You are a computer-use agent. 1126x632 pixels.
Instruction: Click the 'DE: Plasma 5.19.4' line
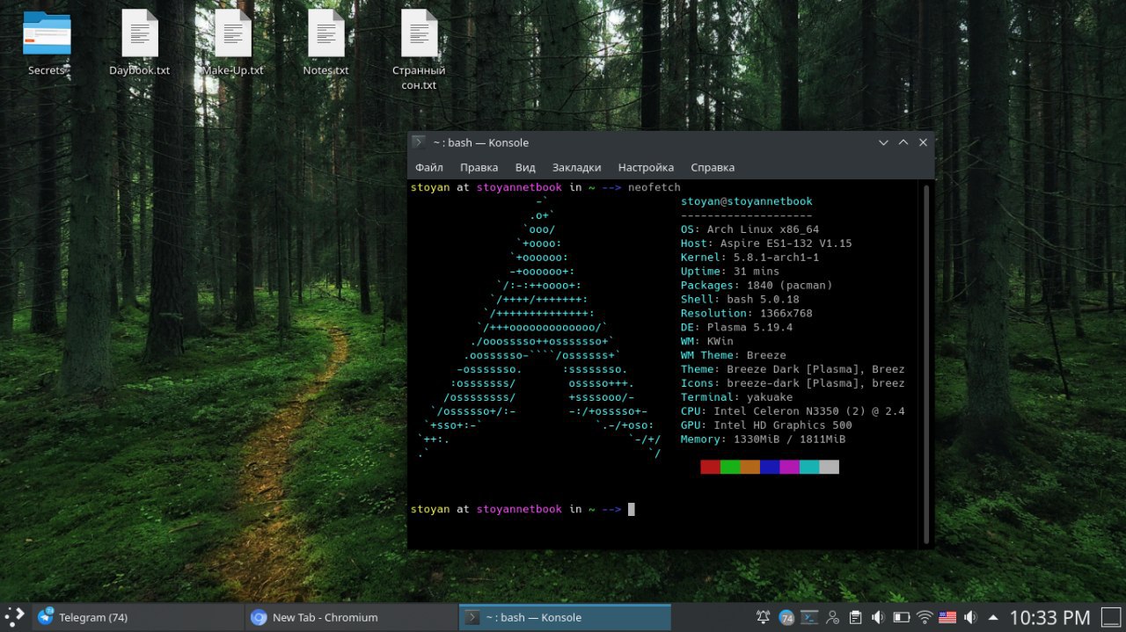click(736, 328)
